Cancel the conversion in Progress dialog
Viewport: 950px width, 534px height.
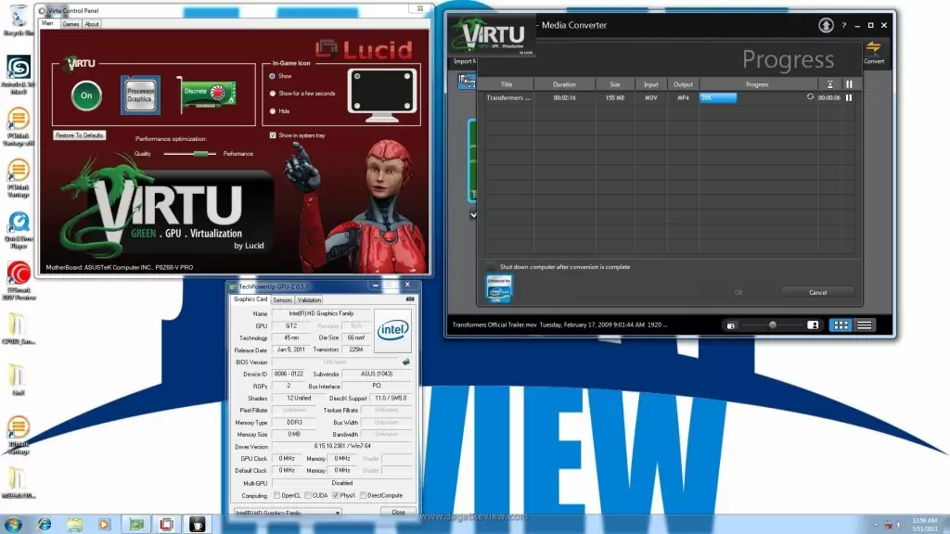point(817,292)
